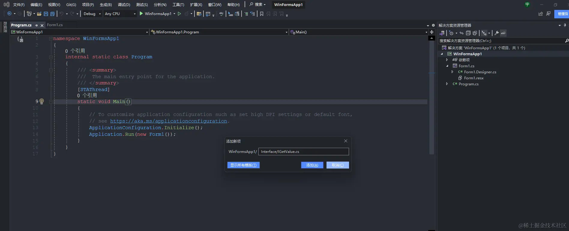Click the 显示所有模板(T) button
This screenshot has width=569, height=231.
coord(243,165)
